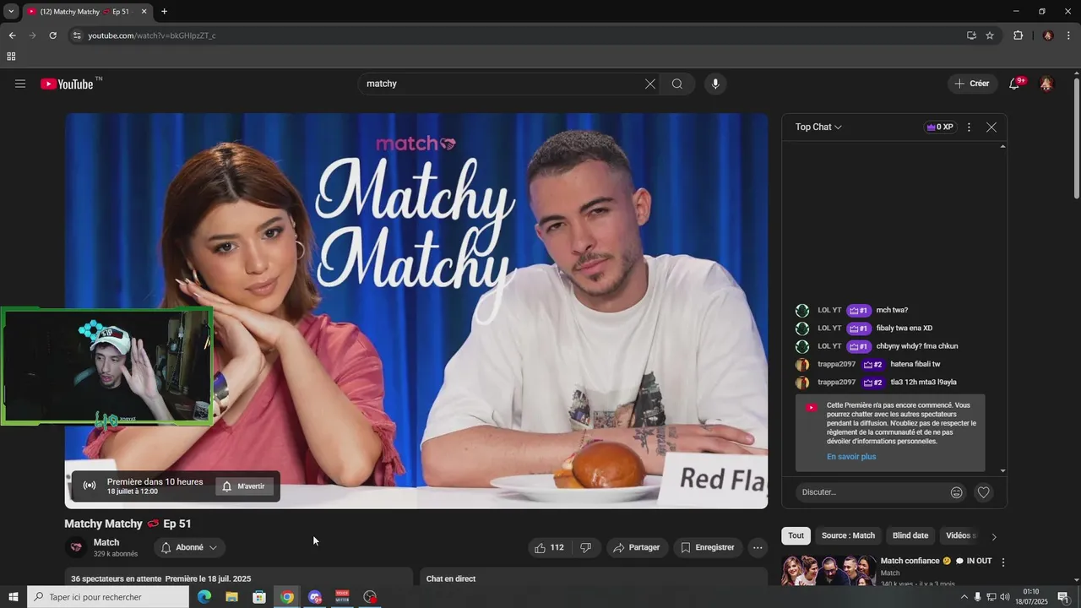1081x608 pixels.
Task: Open chat options three-dot menu
Action: [x=969, y=128]
